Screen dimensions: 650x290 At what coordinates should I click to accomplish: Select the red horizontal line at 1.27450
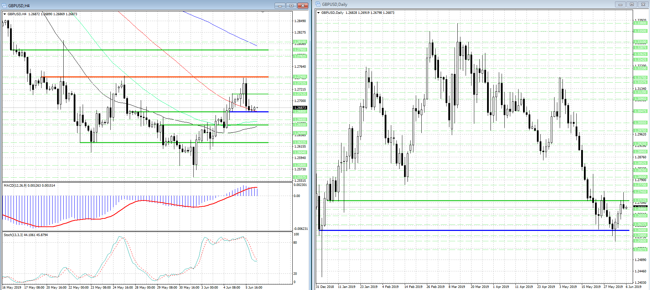[155, 77]
